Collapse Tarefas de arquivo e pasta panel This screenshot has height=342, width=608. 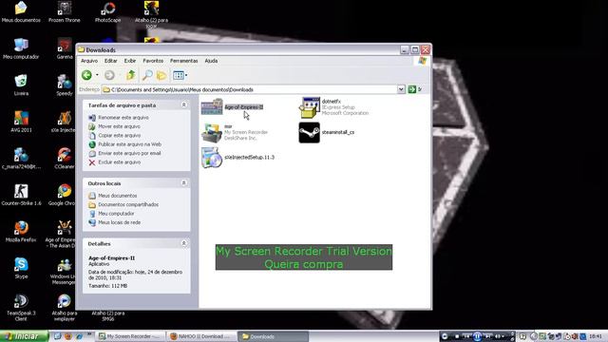pyautogui.click(x=183, y=105)
